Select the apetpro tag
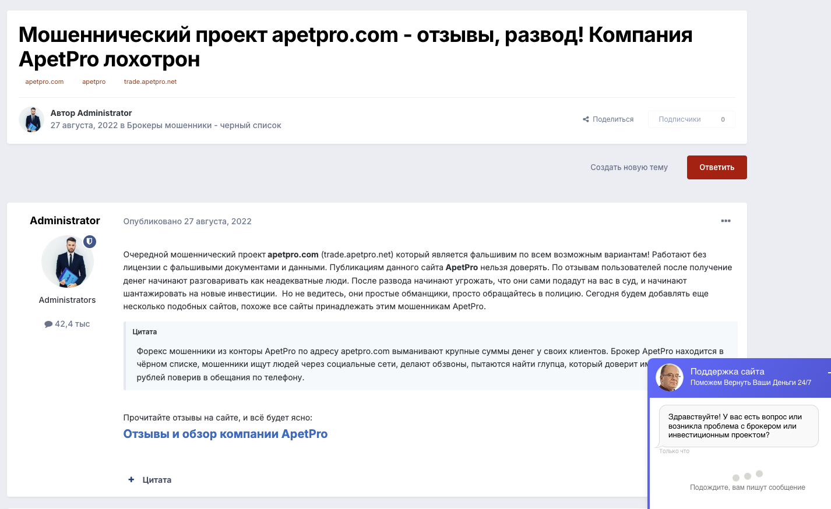The height and width of the screenshot is (509, 831). click(94, 82)
